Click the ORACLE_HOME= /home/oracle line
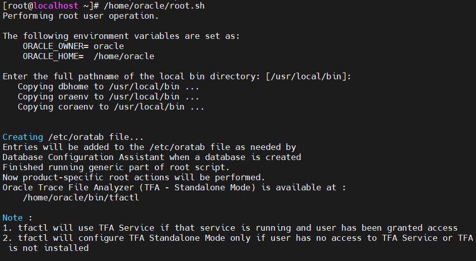This screenshot has width=476, height=261. coord(88,56)
